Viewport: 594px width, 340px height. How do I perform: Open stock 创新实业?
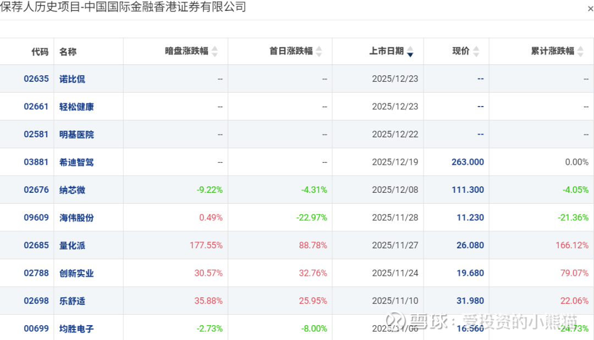click(76, 274)
